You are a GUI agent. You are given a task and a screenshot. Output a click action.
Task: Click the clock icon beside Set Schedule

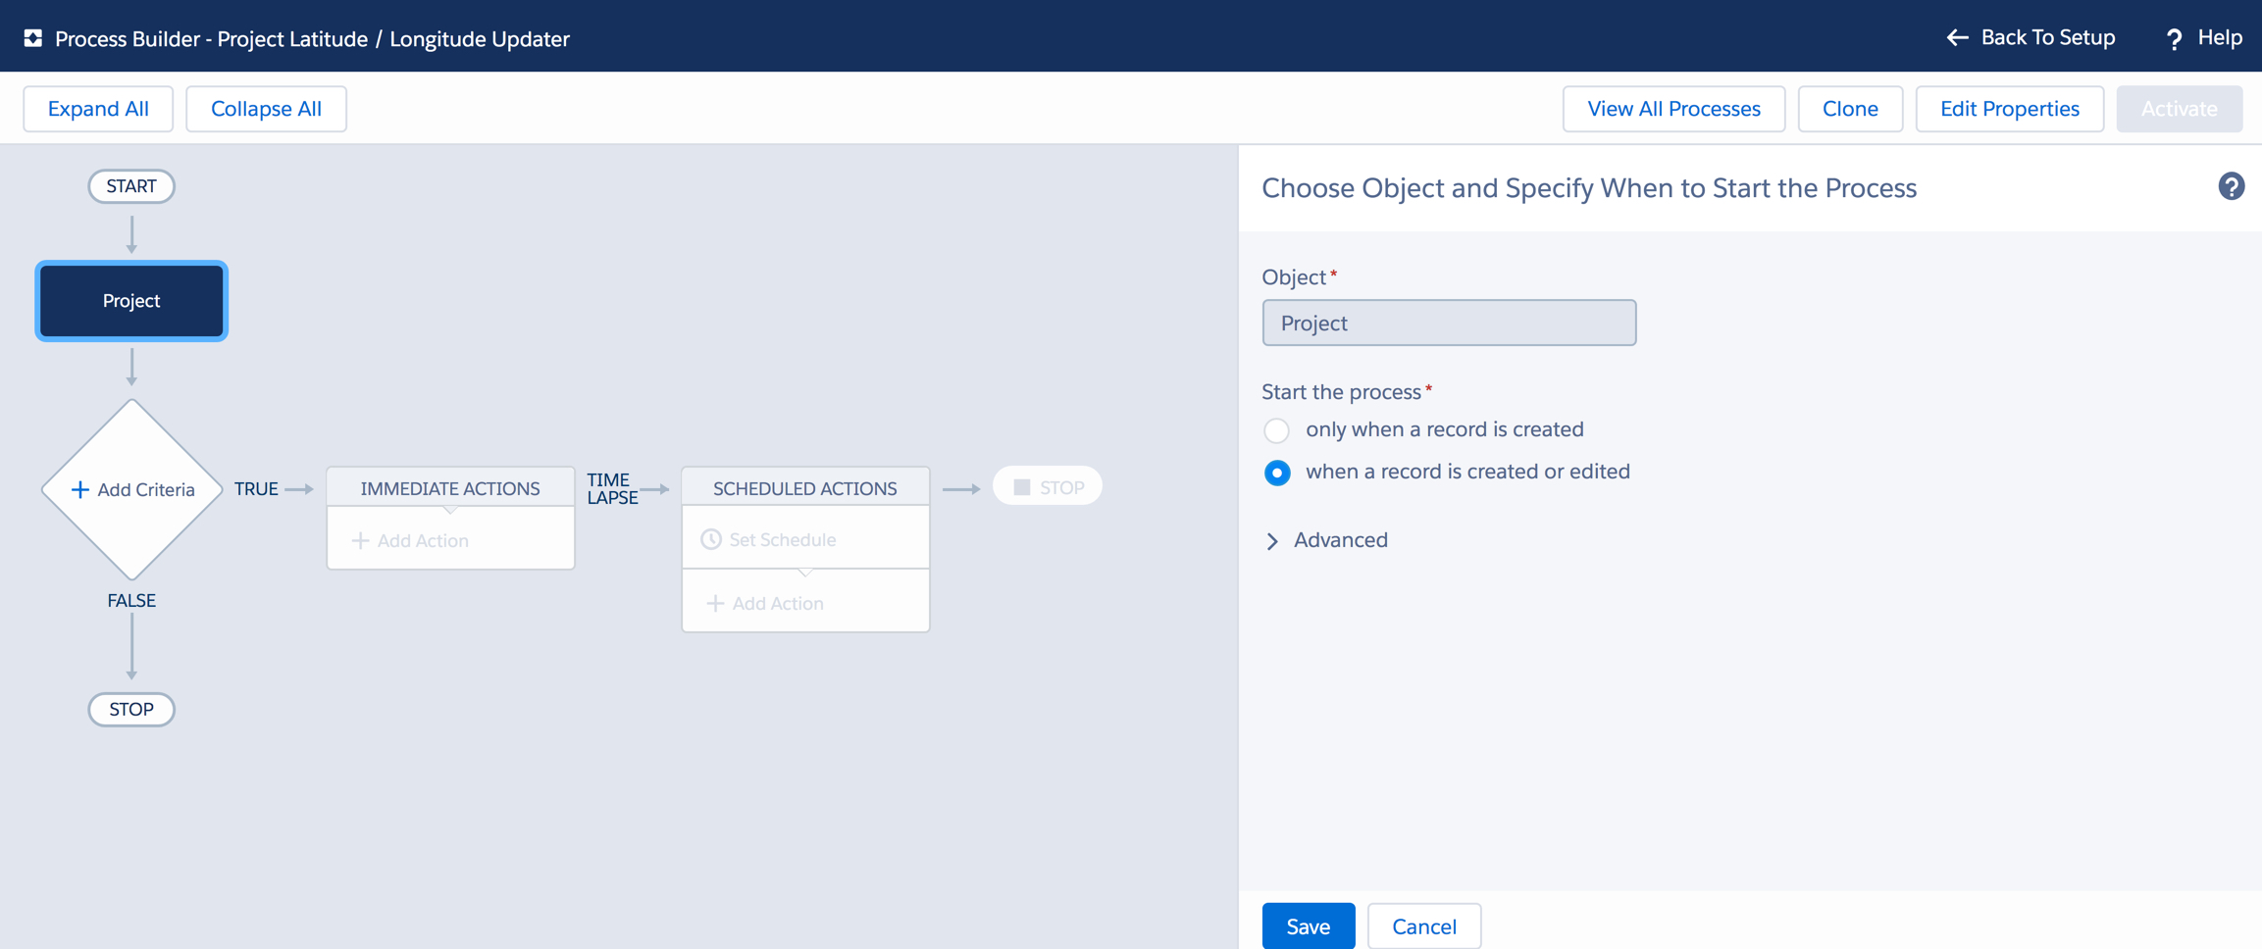tap(711, 539)
